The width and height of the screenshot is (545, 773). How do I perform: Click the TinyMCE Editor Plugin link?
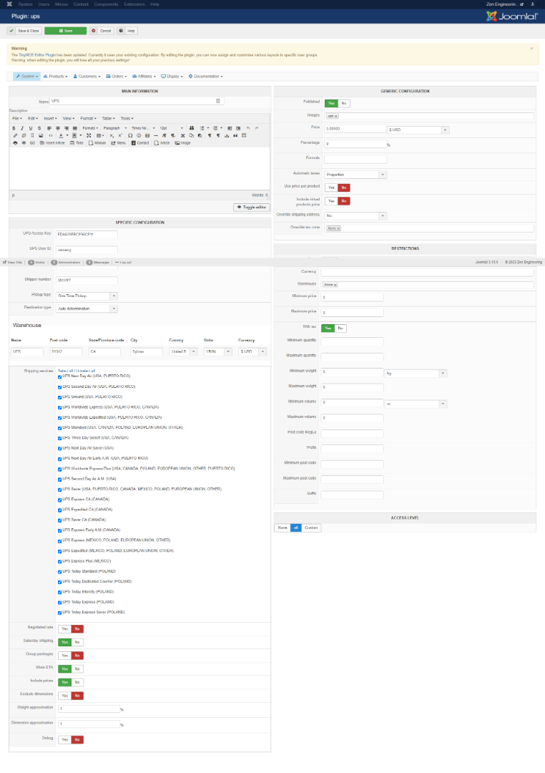(x=37, y=55)
